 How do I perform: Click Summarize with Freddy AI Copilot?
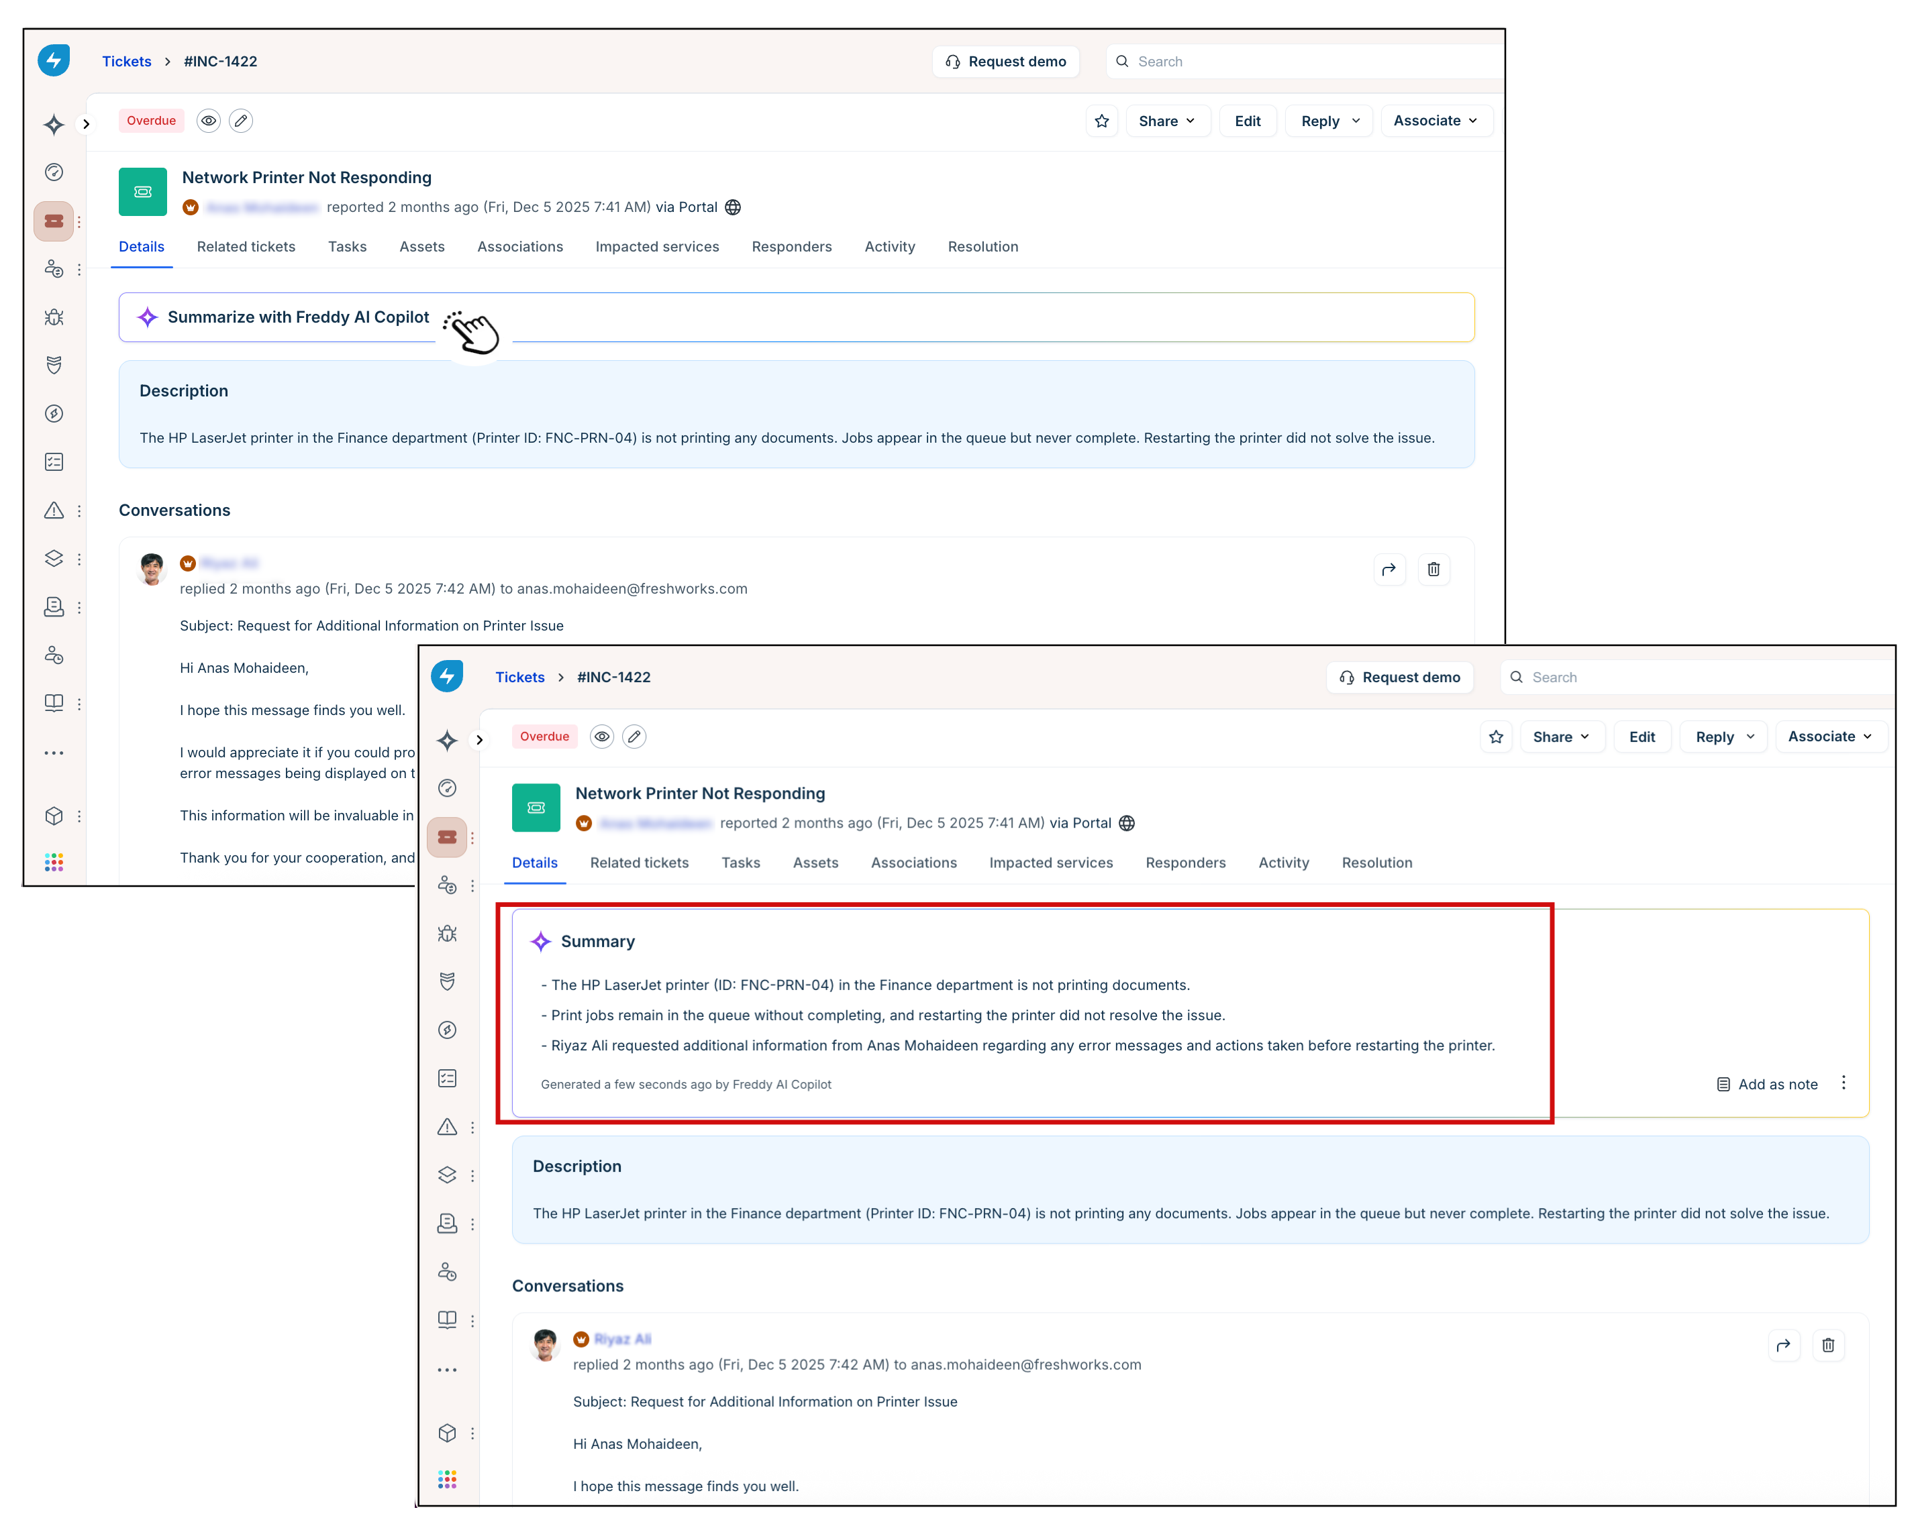coord(298,317)
